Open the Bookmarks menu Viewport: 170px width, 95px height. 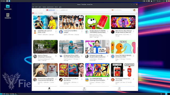pyautogui.click(x=50, y=7)
